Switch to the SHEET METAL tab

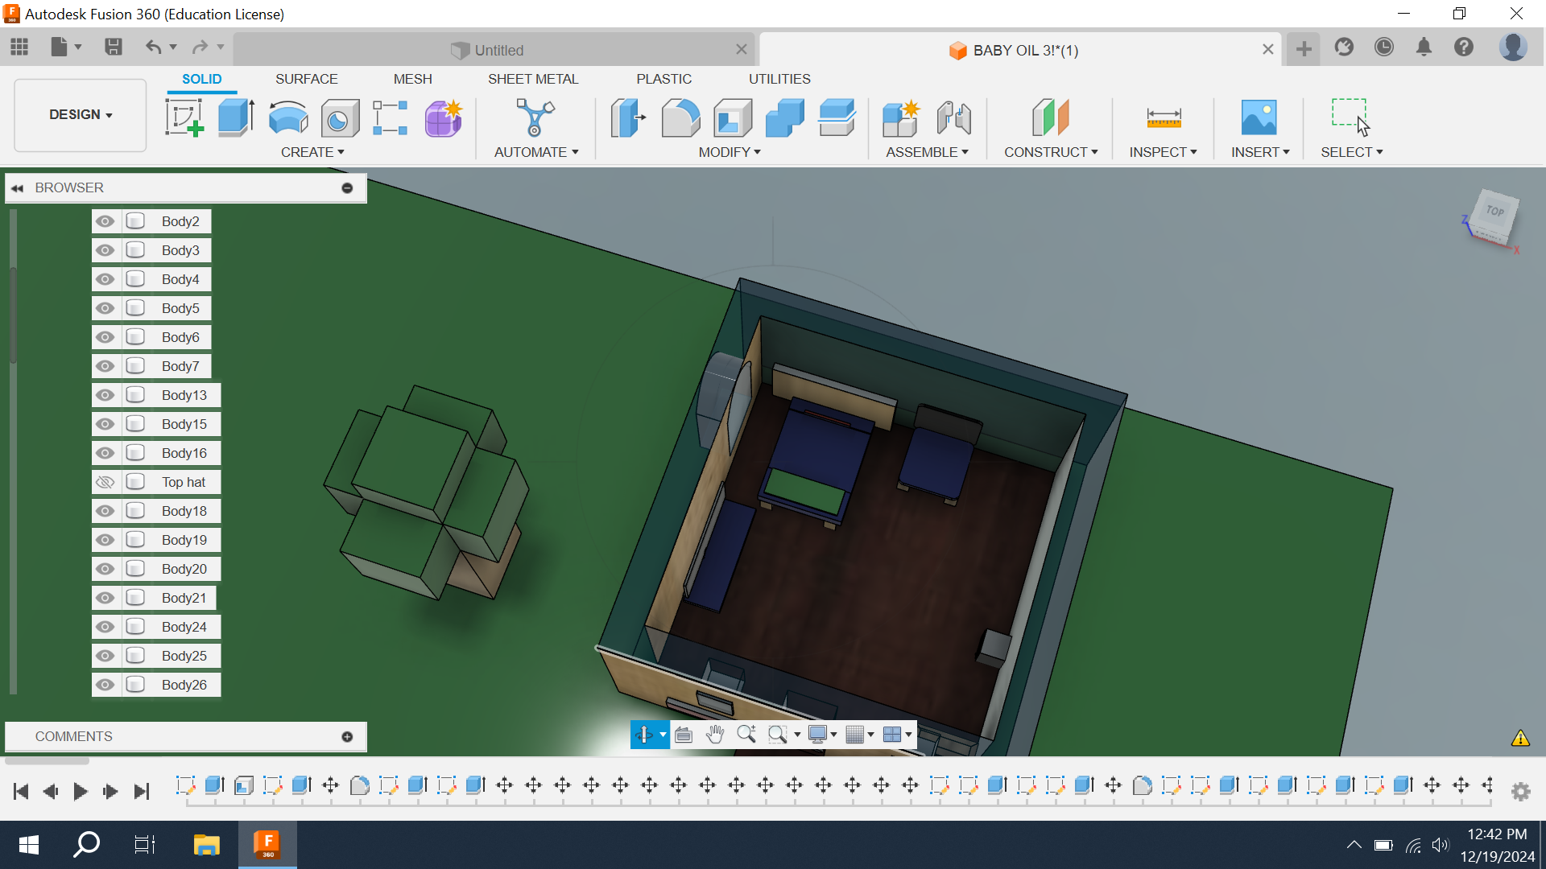coord(533,79)
